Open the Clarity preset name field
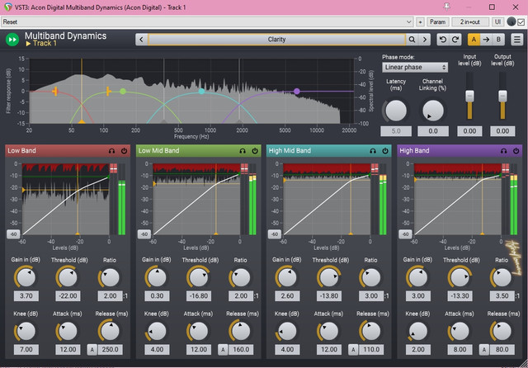Viewport: 528px width, 368px height. pos(276,40)
